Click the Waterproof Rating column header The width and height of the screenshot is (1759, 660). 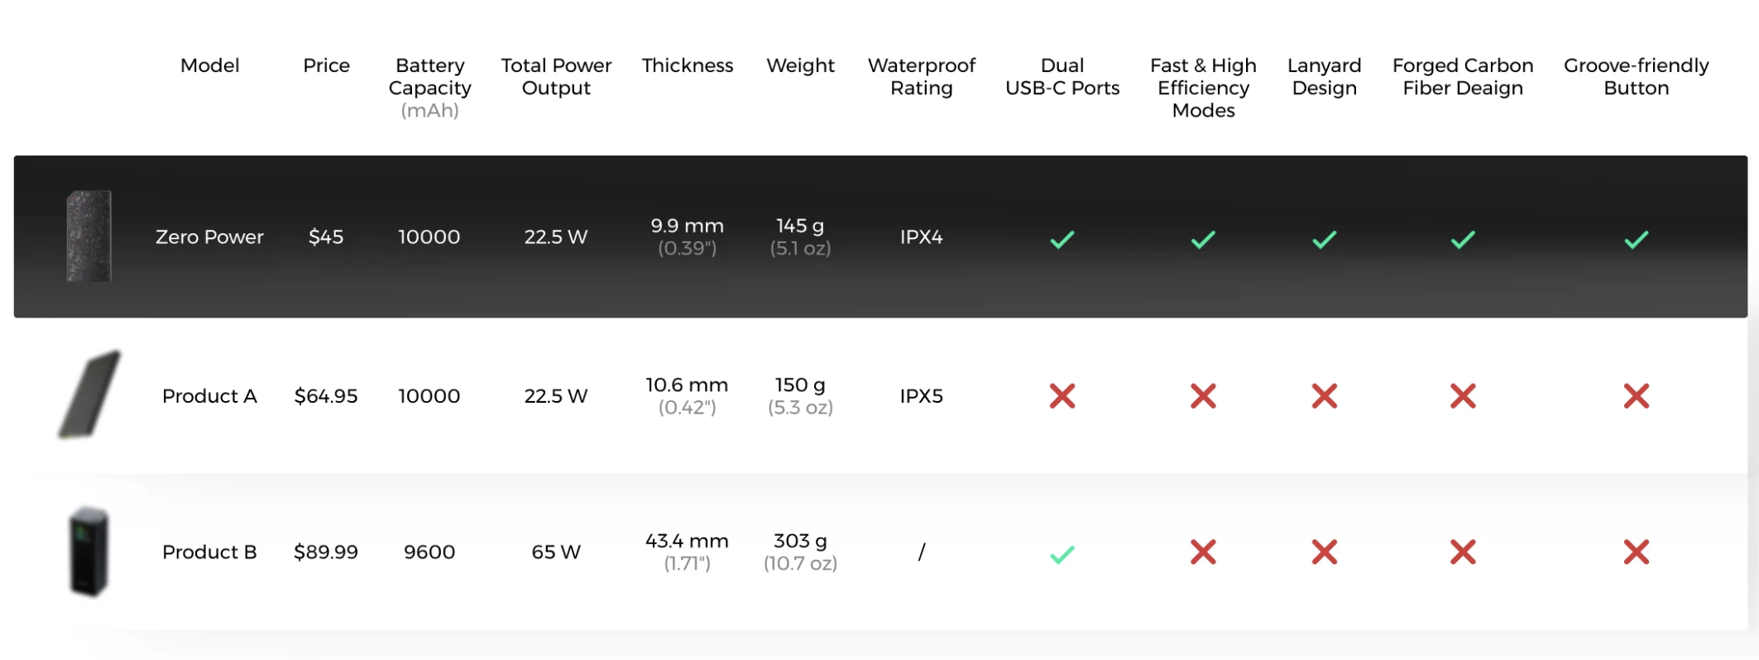click(921, 76)
